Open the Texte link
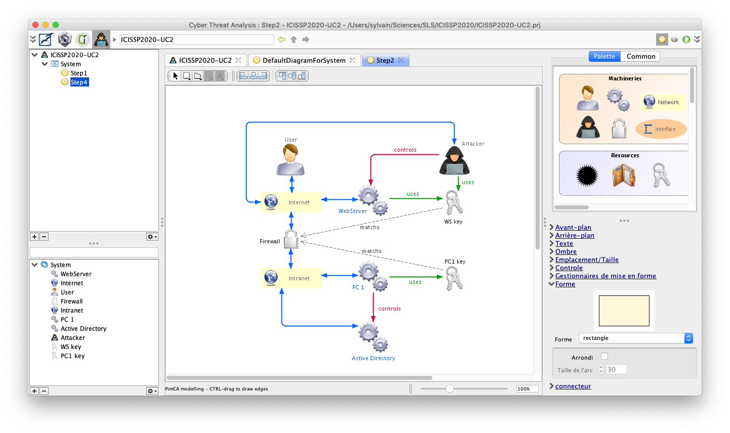 [x=564, y=243]
